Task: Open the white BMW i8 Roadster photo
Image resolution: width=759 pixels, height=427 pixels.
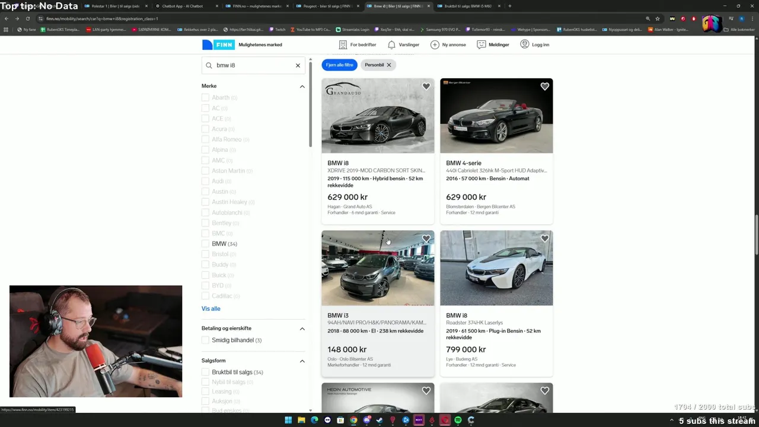Action: coord(496,268)
